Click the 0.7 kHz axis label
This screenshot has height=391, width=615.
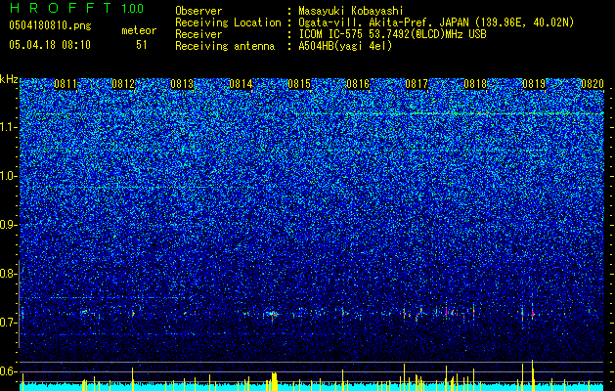tap(8, 323)
